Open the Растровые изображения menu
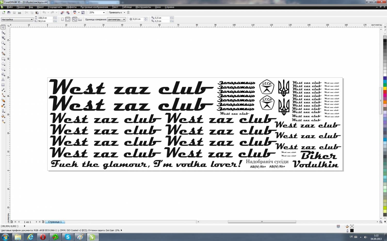387x241 pixels. tap(94, 7)
